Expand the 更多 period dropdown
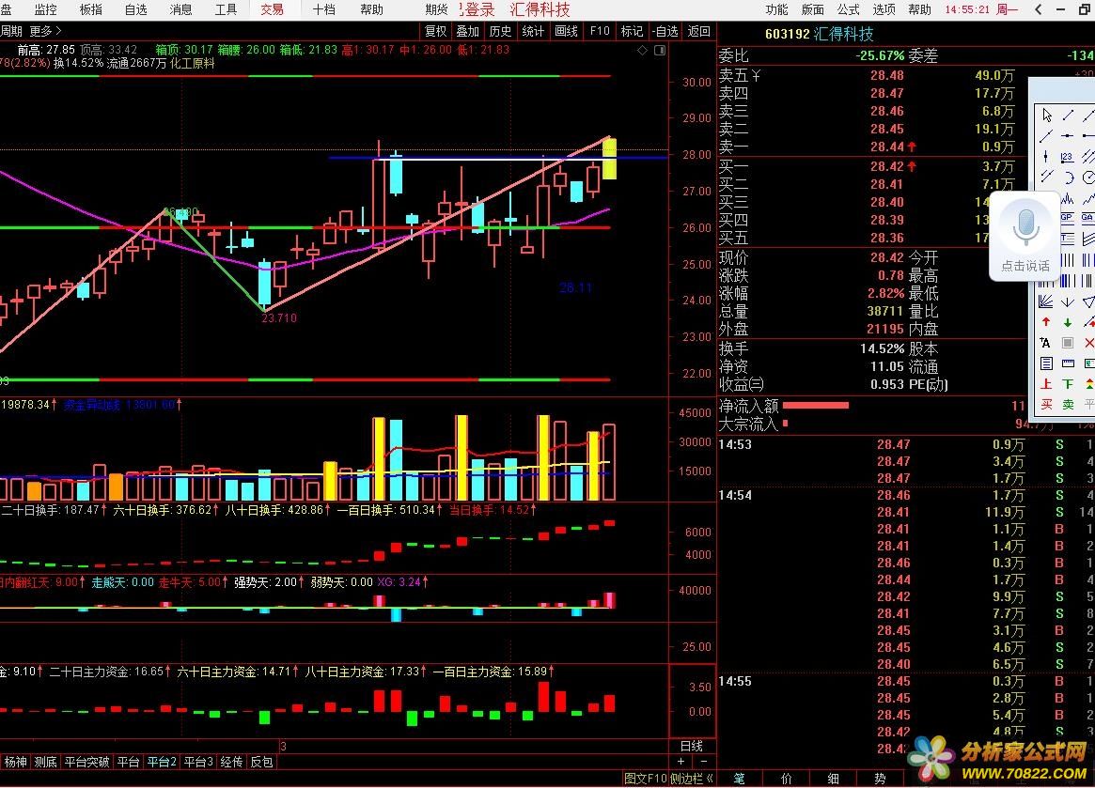This screenshot has width=1095, height=788. click(44, 31)
